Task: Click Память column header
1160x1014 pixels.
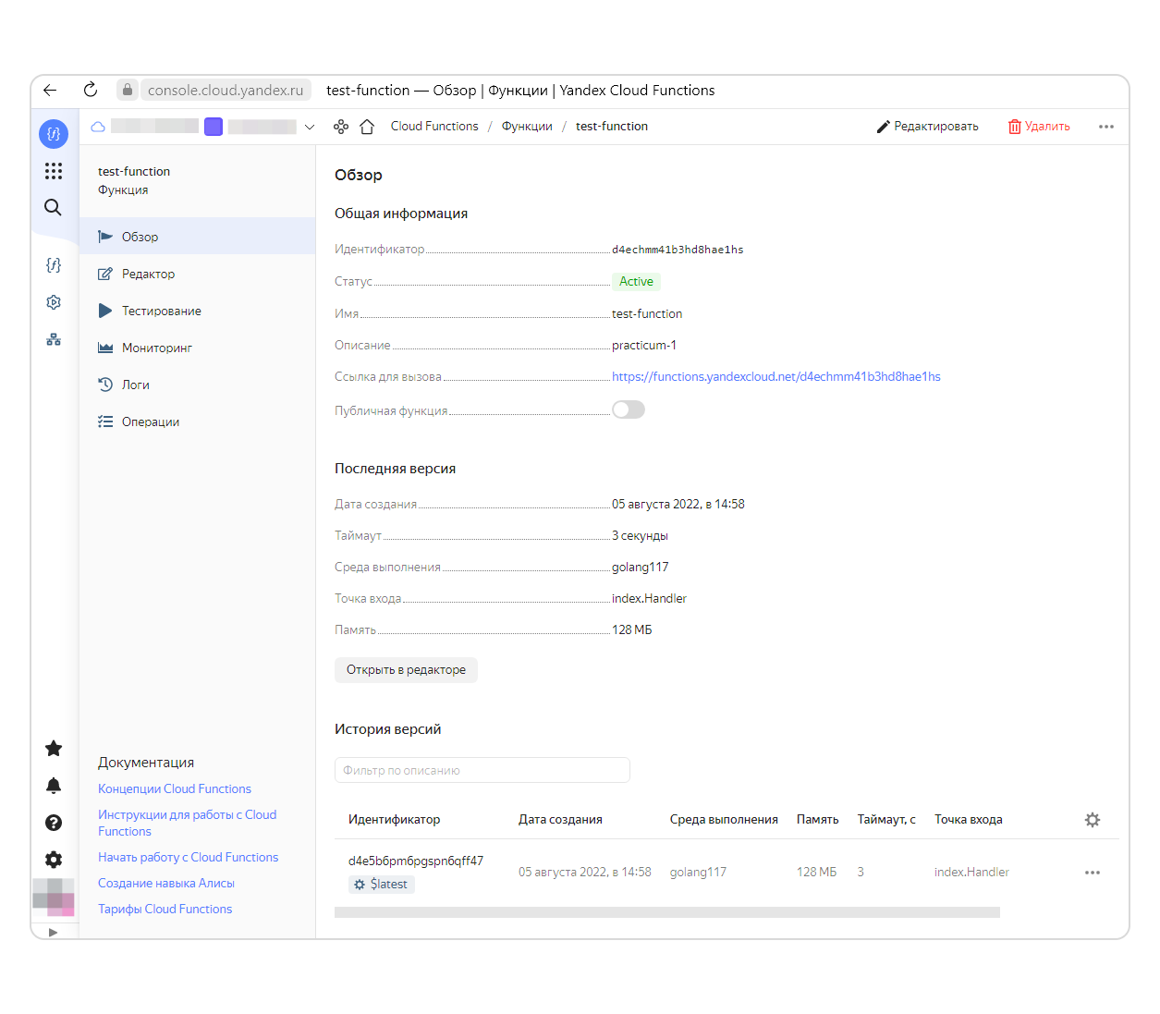Action: click(818, 820)
